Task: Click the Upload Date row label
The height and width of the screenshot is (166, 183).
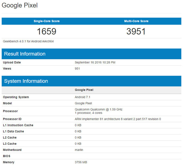Action: coord(12,62)
